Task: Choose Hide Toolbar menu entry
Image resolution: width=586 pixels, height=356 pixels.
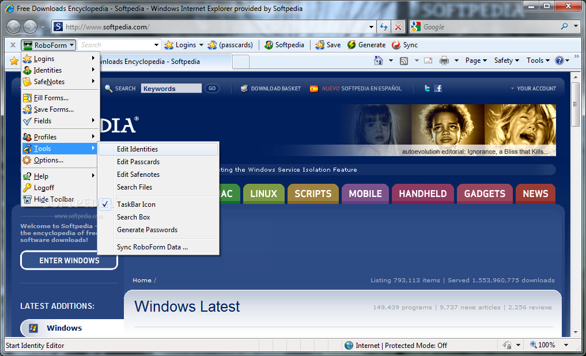Action: pos(59,199)
